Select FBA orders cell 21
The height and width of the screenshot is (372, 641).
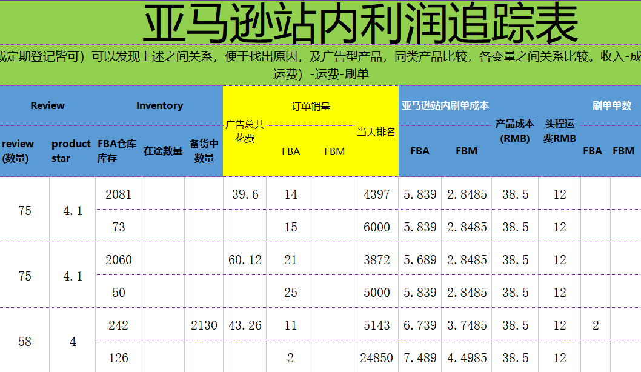(x=291, y=259)
